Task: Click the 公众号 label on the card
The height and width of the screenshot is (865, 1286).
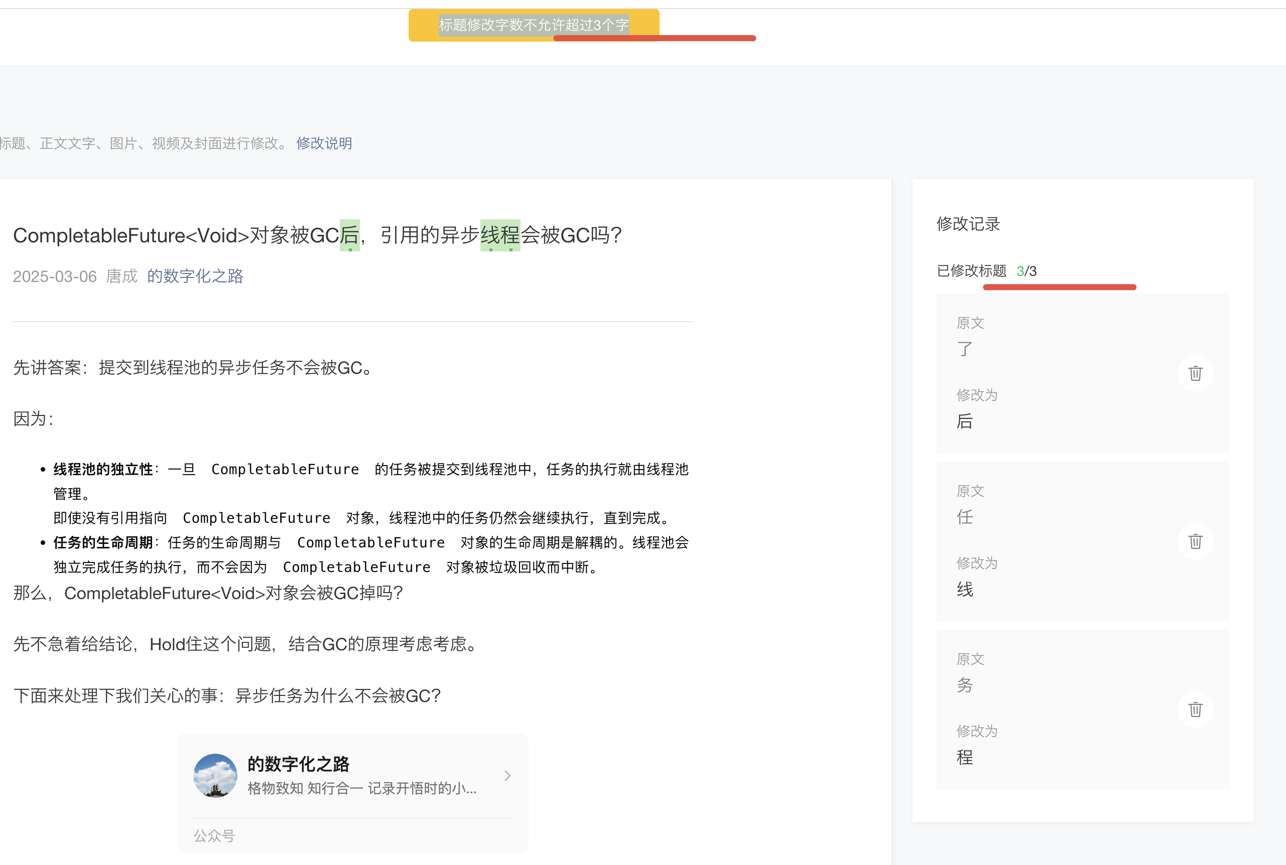Action: pos(214,836)
